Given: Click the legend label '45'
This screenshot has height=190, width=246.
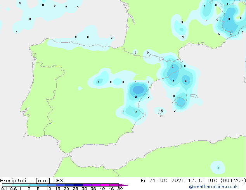Looking at the screenshot, I should [x=111, y=188].
